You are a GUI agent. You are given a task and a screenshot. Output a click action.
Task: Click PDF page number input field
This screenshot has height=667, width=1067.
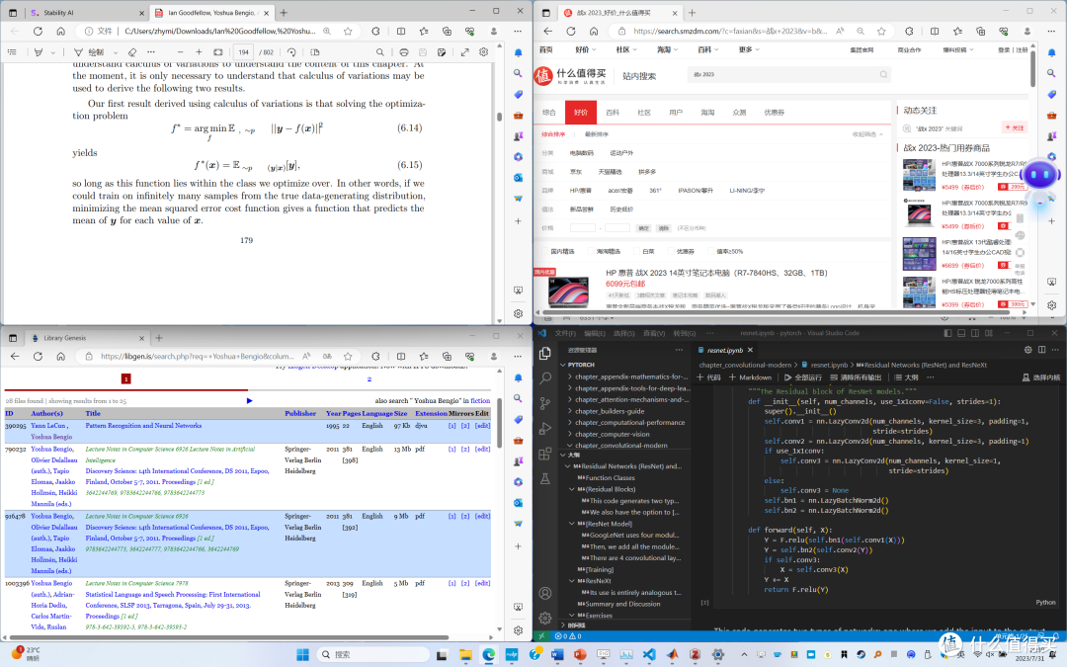click(243, 52)
